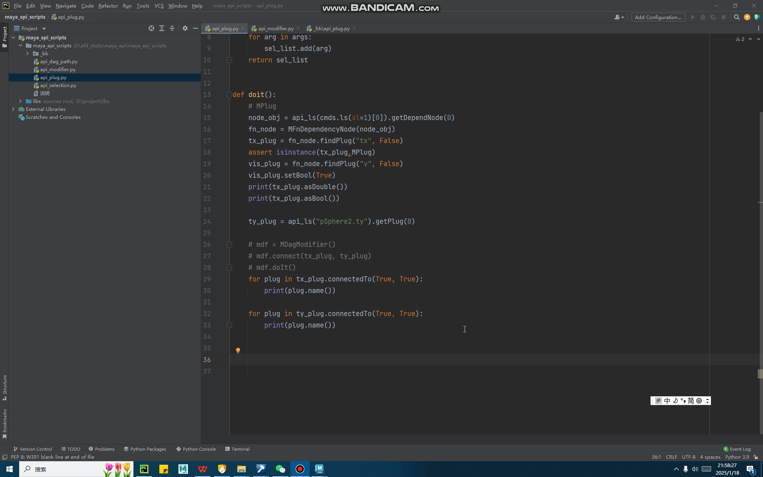This screenshot has width=763, height=477.
Task: Click the Stop square icon in toolbar
Action: (x=724, y=17)
